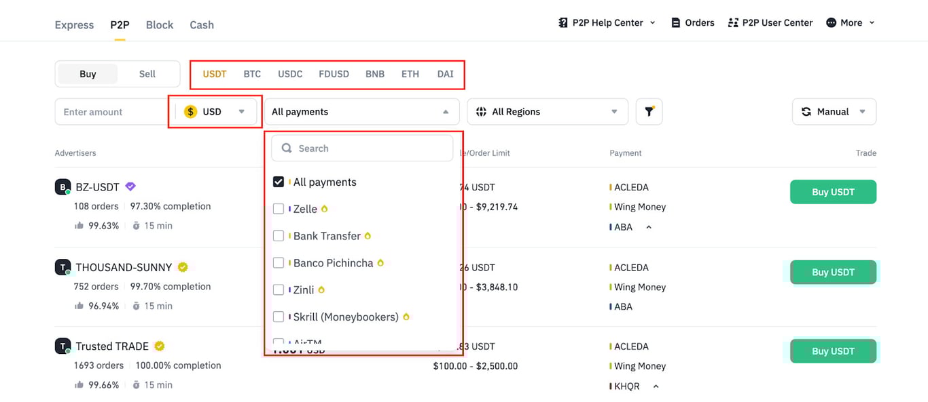Collapse the ABA payment list chevron

point(649,226)
